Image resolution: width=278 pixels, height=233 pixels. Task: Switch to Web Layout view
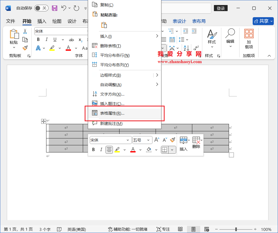coord(207,229)
